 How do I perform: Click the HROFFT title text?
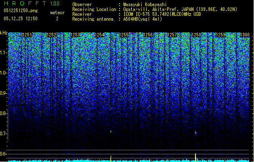point(25,3)
